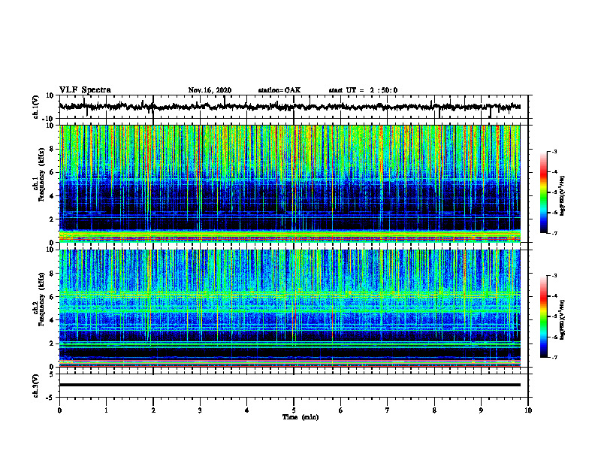Select the "start UT = 2 : 50: 0" text
This screenshot has height=460, width=595.
click(x=363, y=90)
